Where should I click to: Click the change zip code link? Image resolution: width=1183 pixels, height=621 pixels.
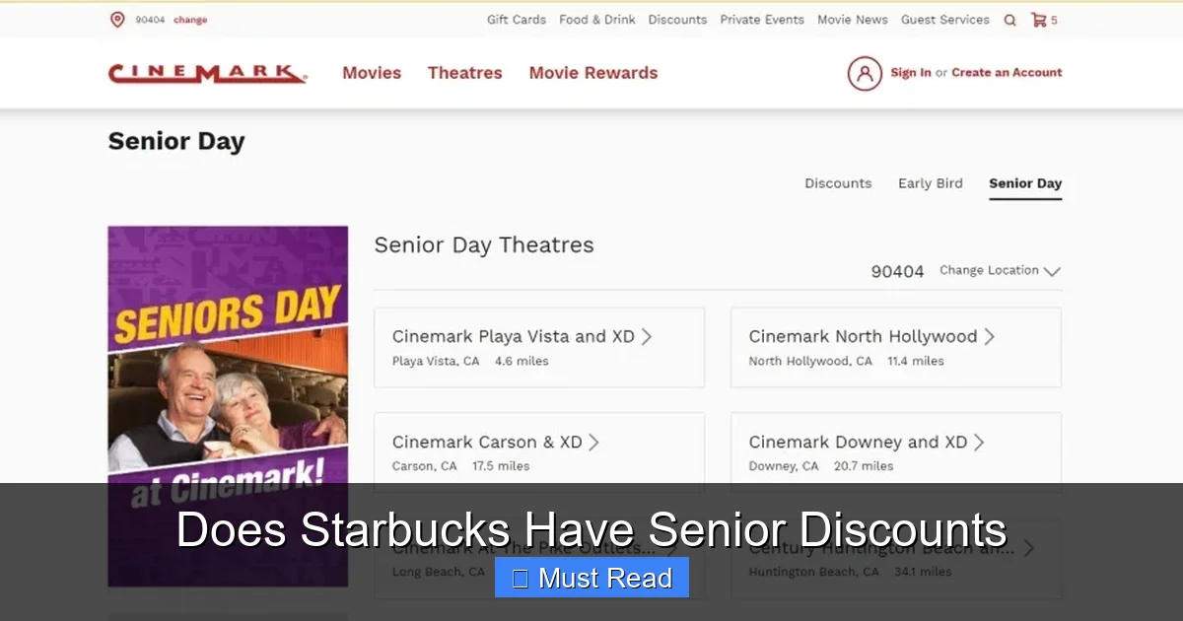(x=190, y=20)
